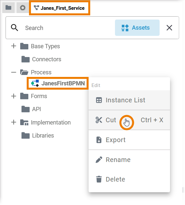Select the Libraries folder
The image size is (185, 205).
[x=38, y=135]
